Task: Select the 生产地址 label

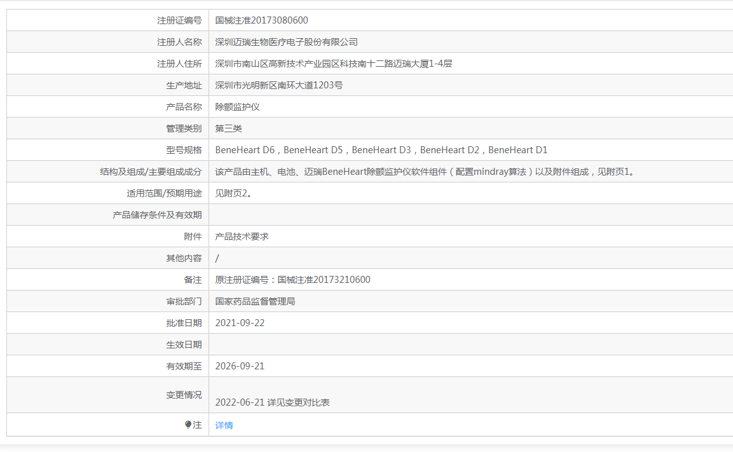Action: (x=184, y=86)
